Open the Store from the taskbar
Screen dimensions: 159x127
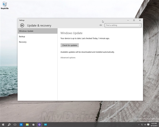(33, 125)
